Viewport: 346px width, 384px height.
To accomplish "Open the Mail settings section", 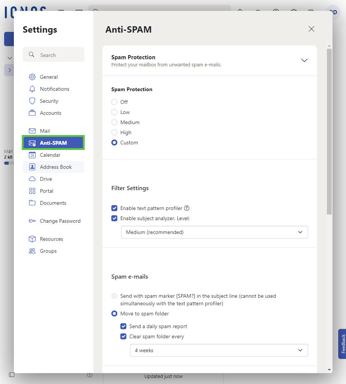I will pos(45,131).
